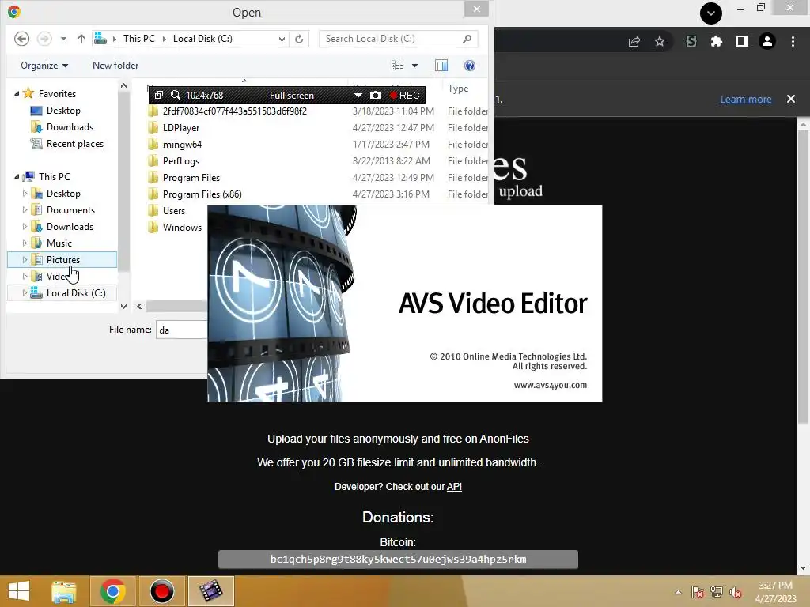Open AVS Video Editor taskbar icon
The width and height of the screenshot is (810, 607).
coord(211,591)
